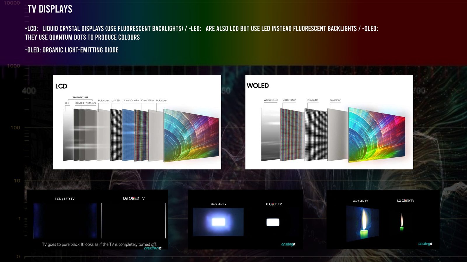467x262 pixels.
Task: Click the sharp white rectangle on the OLED screen
Action: pos(273,222)
